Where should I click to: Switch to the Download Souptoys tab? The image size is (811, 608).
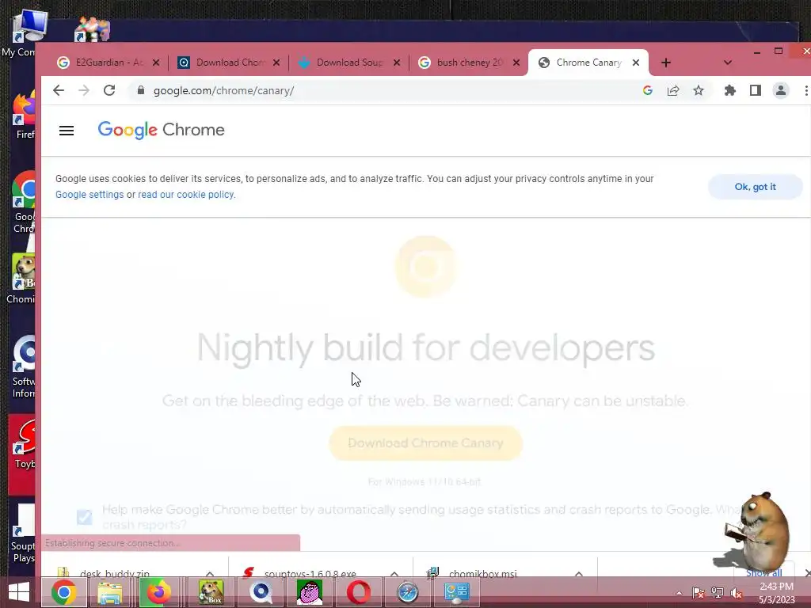pos(349,63)
